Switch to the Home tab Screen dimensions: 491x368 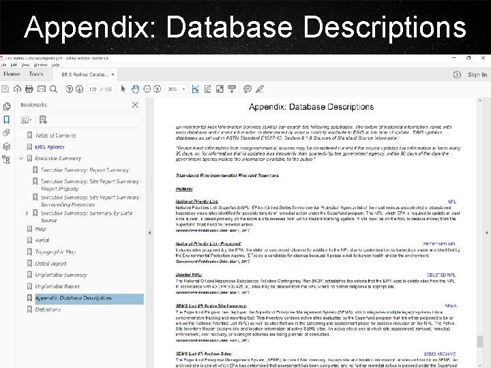click(x=12, y=74)
